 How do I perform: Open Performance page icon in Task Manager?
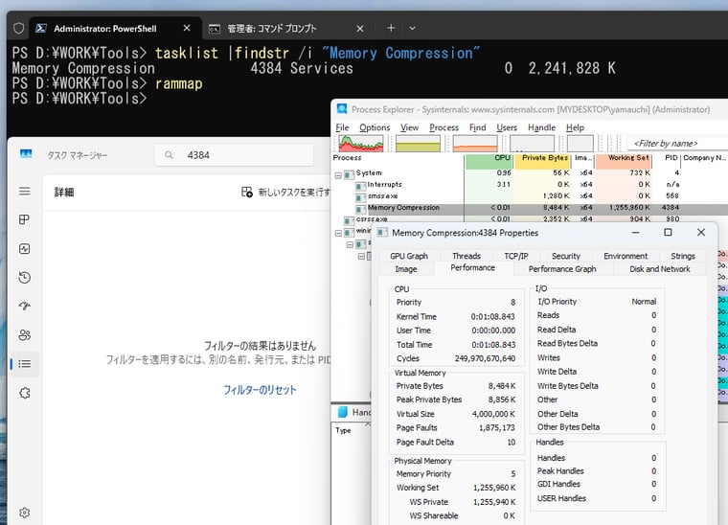tap(25, 249)
